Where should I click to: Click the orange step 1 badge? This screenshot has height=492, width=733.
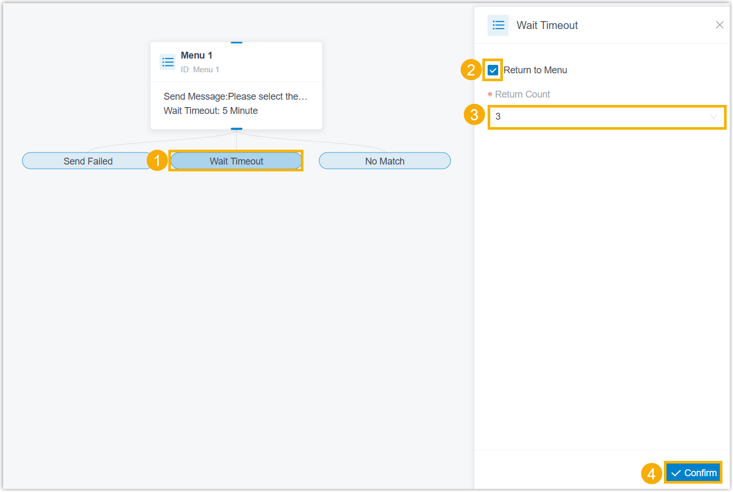tap(157, 160)
